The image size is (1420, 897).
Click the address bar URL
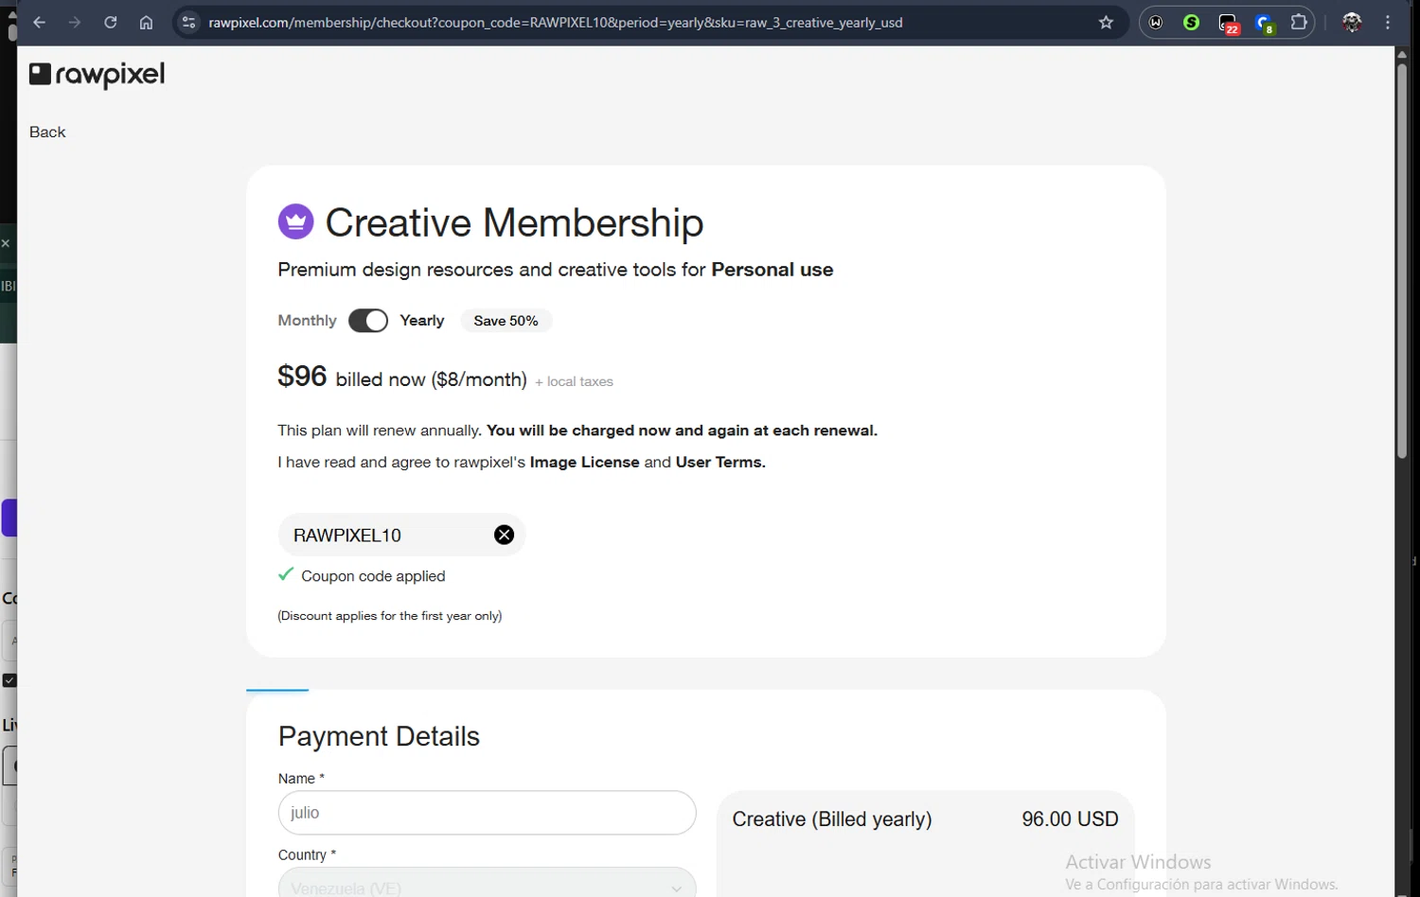click(x=556, y=22)
